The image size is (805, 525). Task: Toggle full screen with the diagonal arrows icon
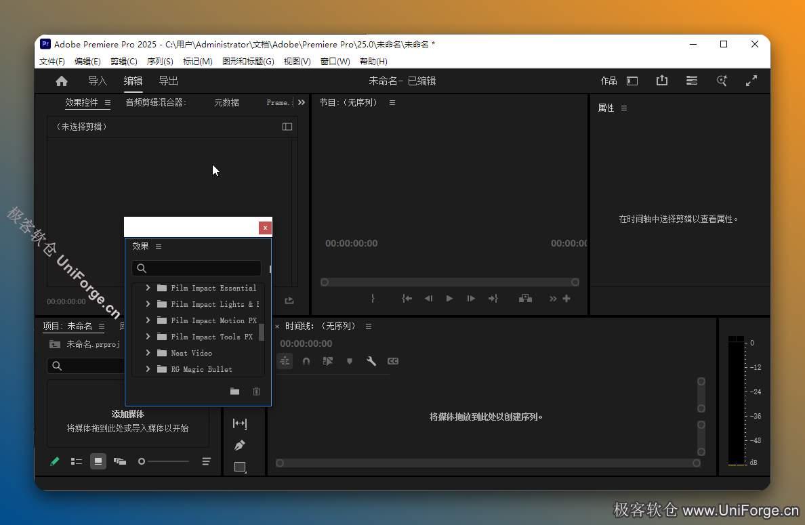[x=751, y=81]
